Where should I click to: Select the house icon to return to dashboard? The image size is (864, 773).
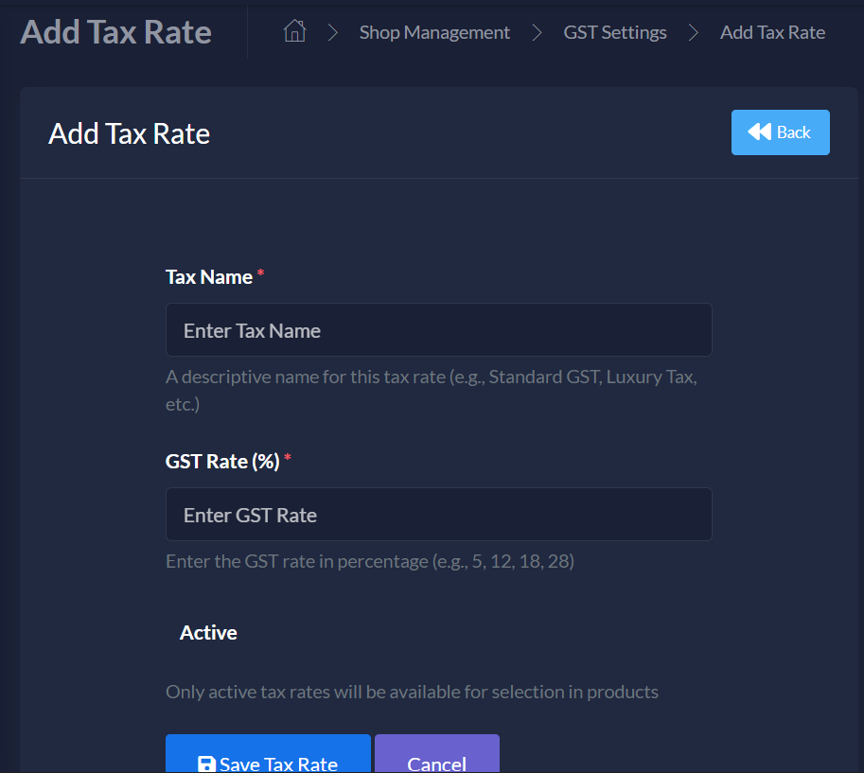(x=294, y=30)
